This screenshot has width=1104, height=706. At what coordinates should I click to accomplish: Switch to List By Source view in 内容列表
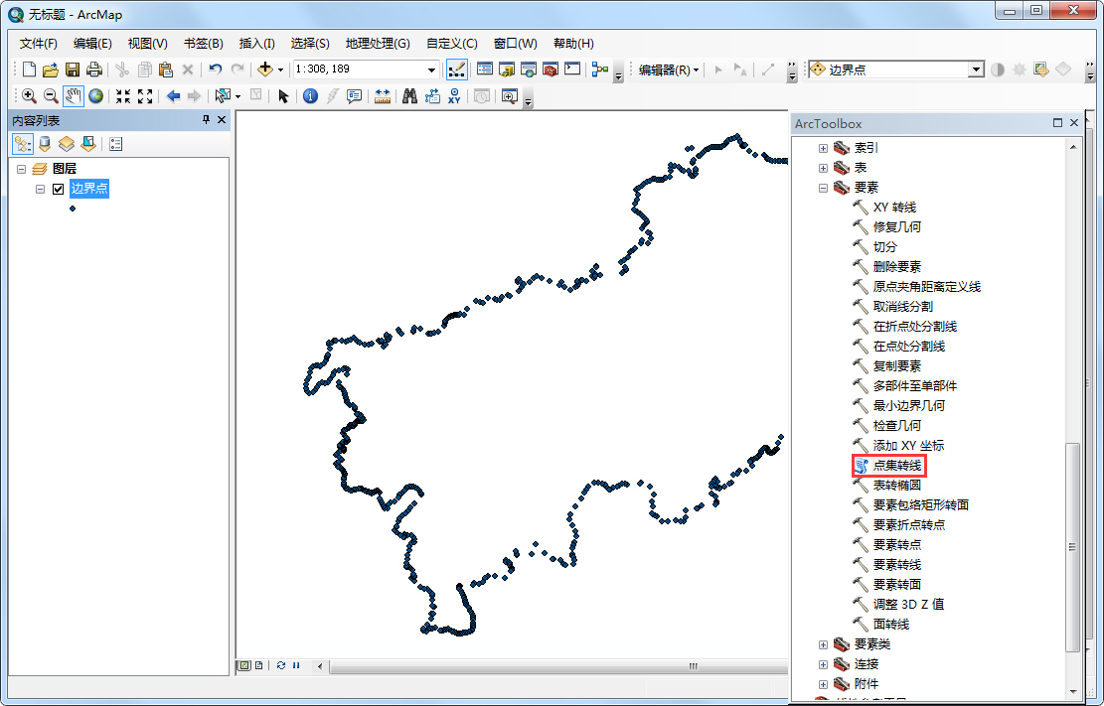coord(44,143)
